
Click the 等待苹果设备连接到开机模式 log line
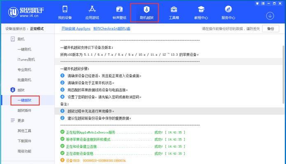[123, 139]
